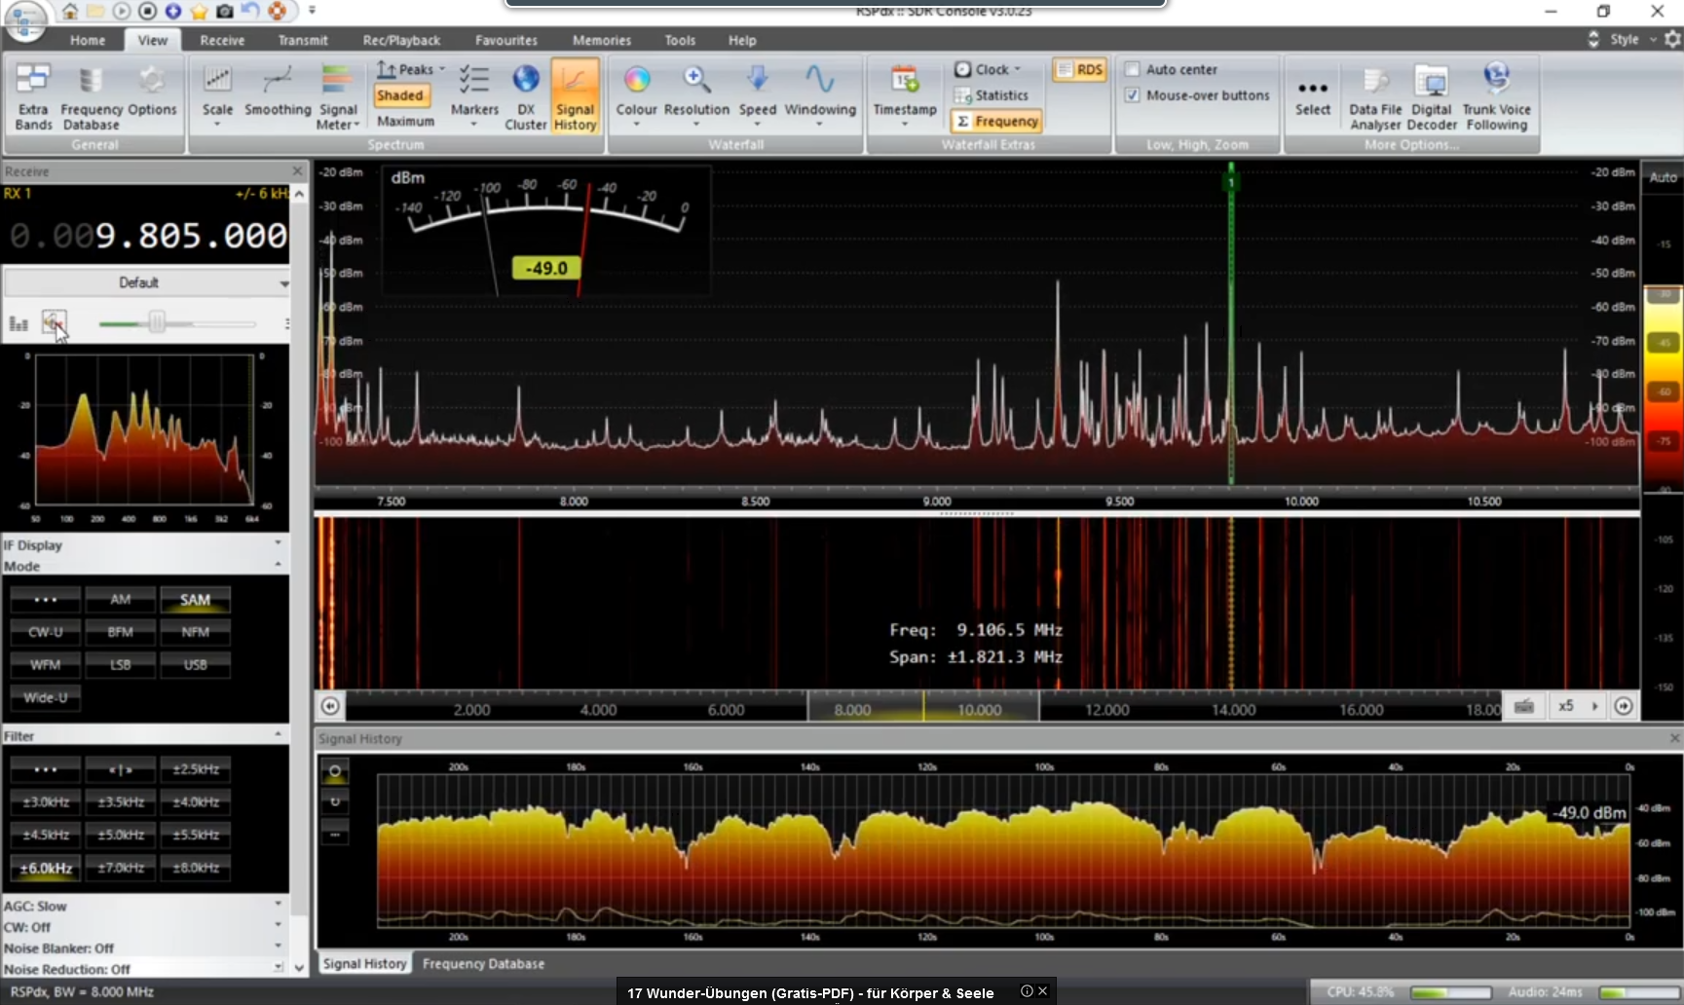This screenshot has width=1684, height=1005.
Task: Toggle the Frequency waterfall extra
Action: click(x=996, y=121)
